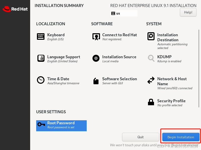The image size is (201, 150).
Task: Open Time & Date title text
Action: point(58,79)
